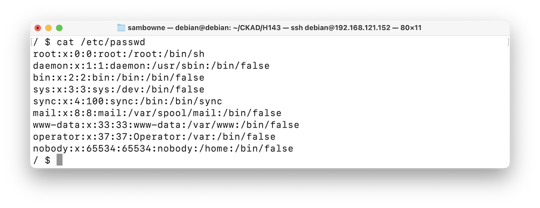540x208 pixels.
Task: Click the cat /etc/passwd command line
Action: [89, 42]
